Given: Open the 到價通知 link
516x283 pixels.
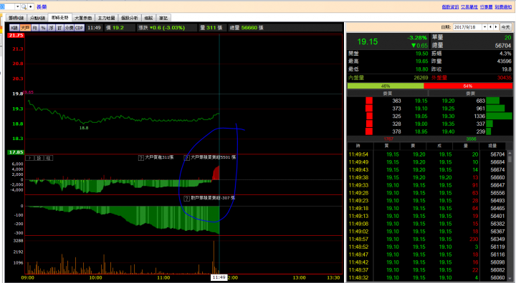Looking at the screenshot, I should (x=503, y=7).
